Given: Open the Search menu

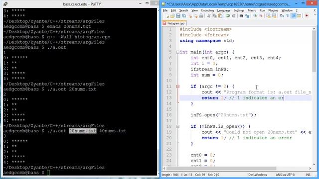Looking at the screenshot, I should coord(183,10).
